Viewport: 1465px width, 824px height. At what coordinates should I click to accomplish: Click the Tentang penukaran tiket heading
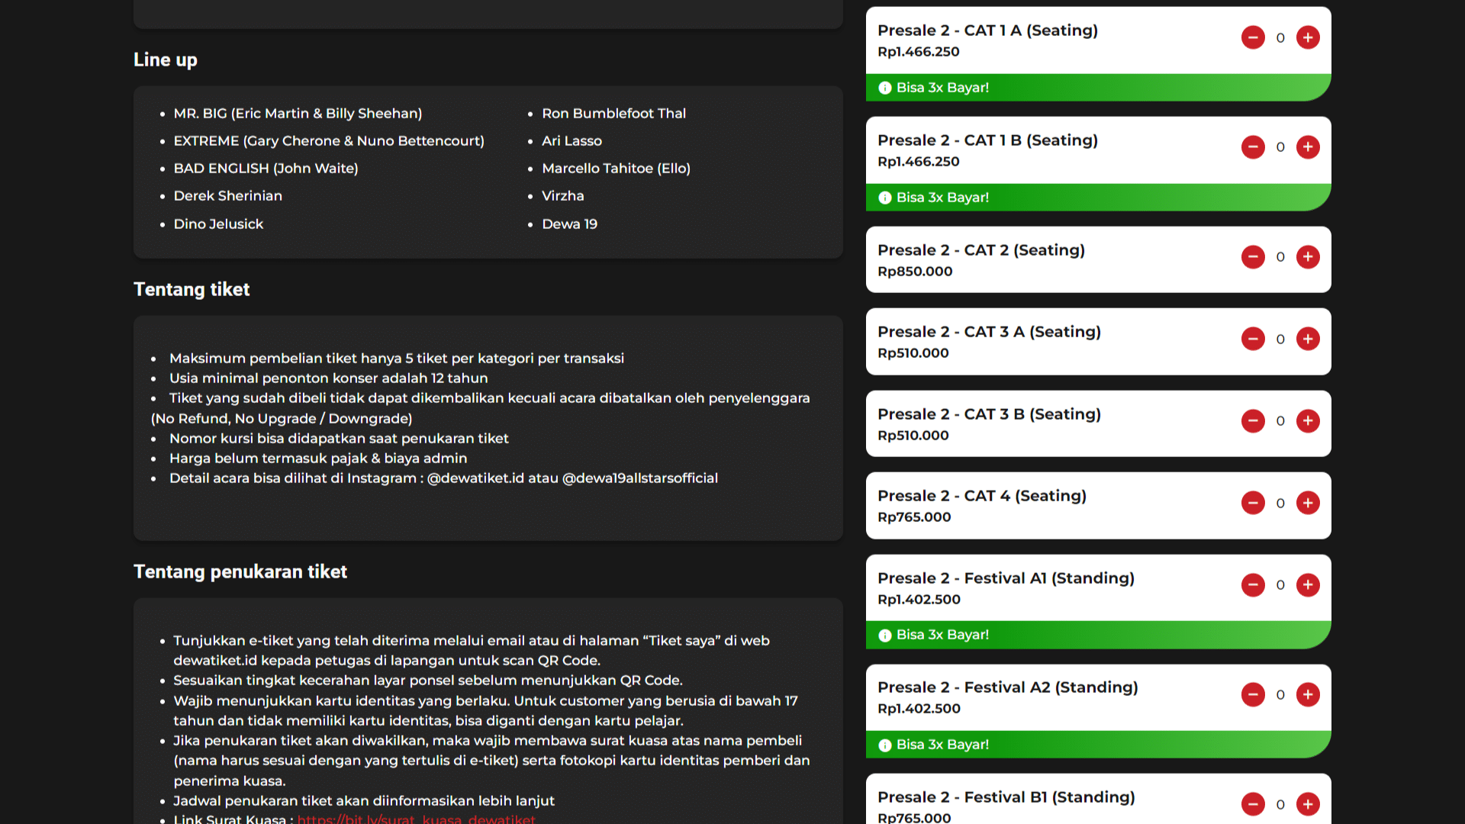click(240, 571)
